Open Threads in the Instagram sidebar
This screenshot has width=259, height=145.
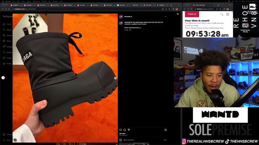pyautogui.click(x=7, y=135)
